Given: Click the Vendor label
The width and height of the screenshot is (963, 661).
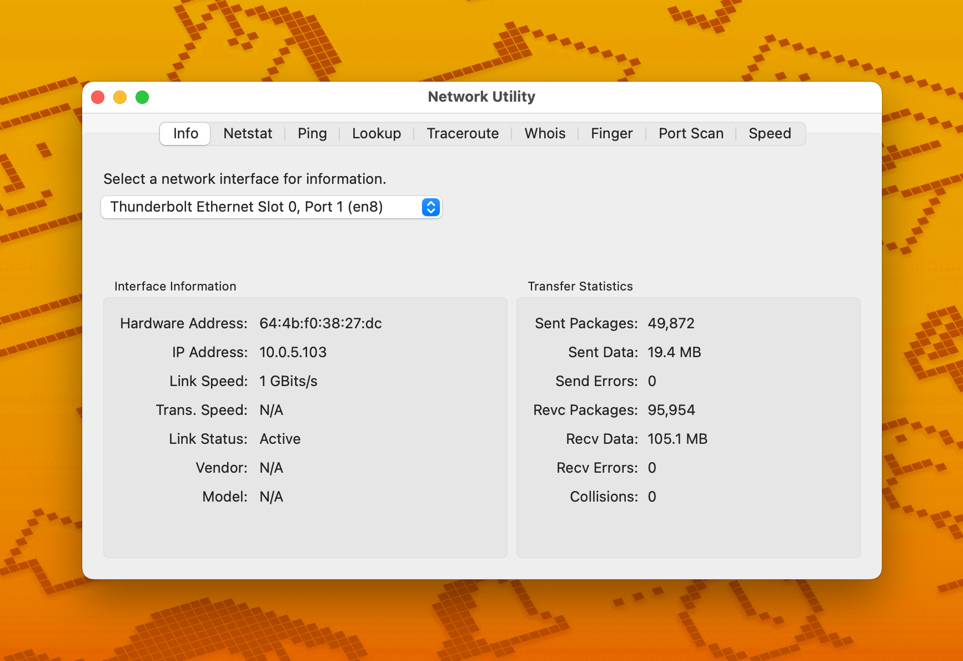Looking at the screenshot, I should pos(222,468).
